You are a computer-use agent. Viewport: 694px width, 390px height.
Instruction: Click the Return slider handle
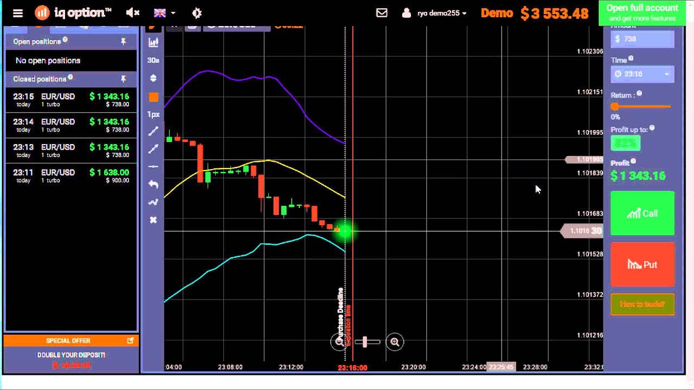coord(615,107)
